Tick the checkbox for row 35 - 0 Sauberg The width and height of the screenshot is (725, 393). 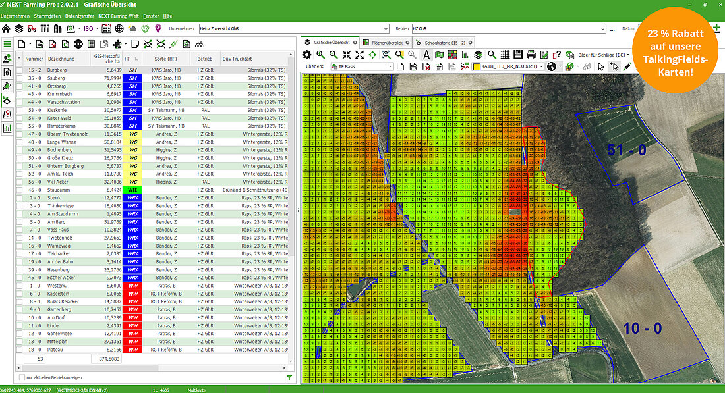[19, 78]
